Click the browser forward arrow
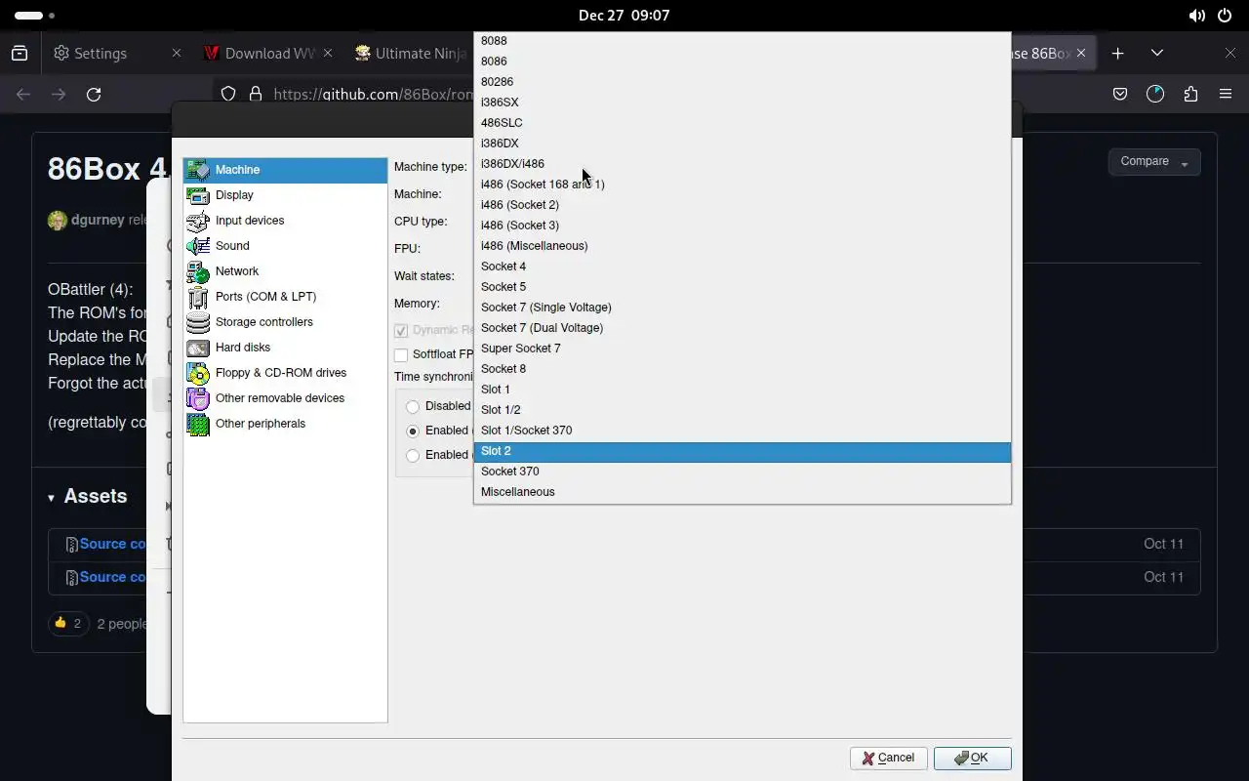 tap(59, 94)
